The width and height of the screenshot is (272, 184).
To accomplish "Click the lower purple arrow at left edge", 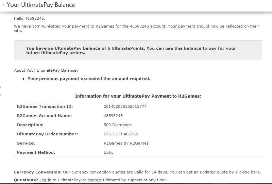I will [x=1, y=94].
